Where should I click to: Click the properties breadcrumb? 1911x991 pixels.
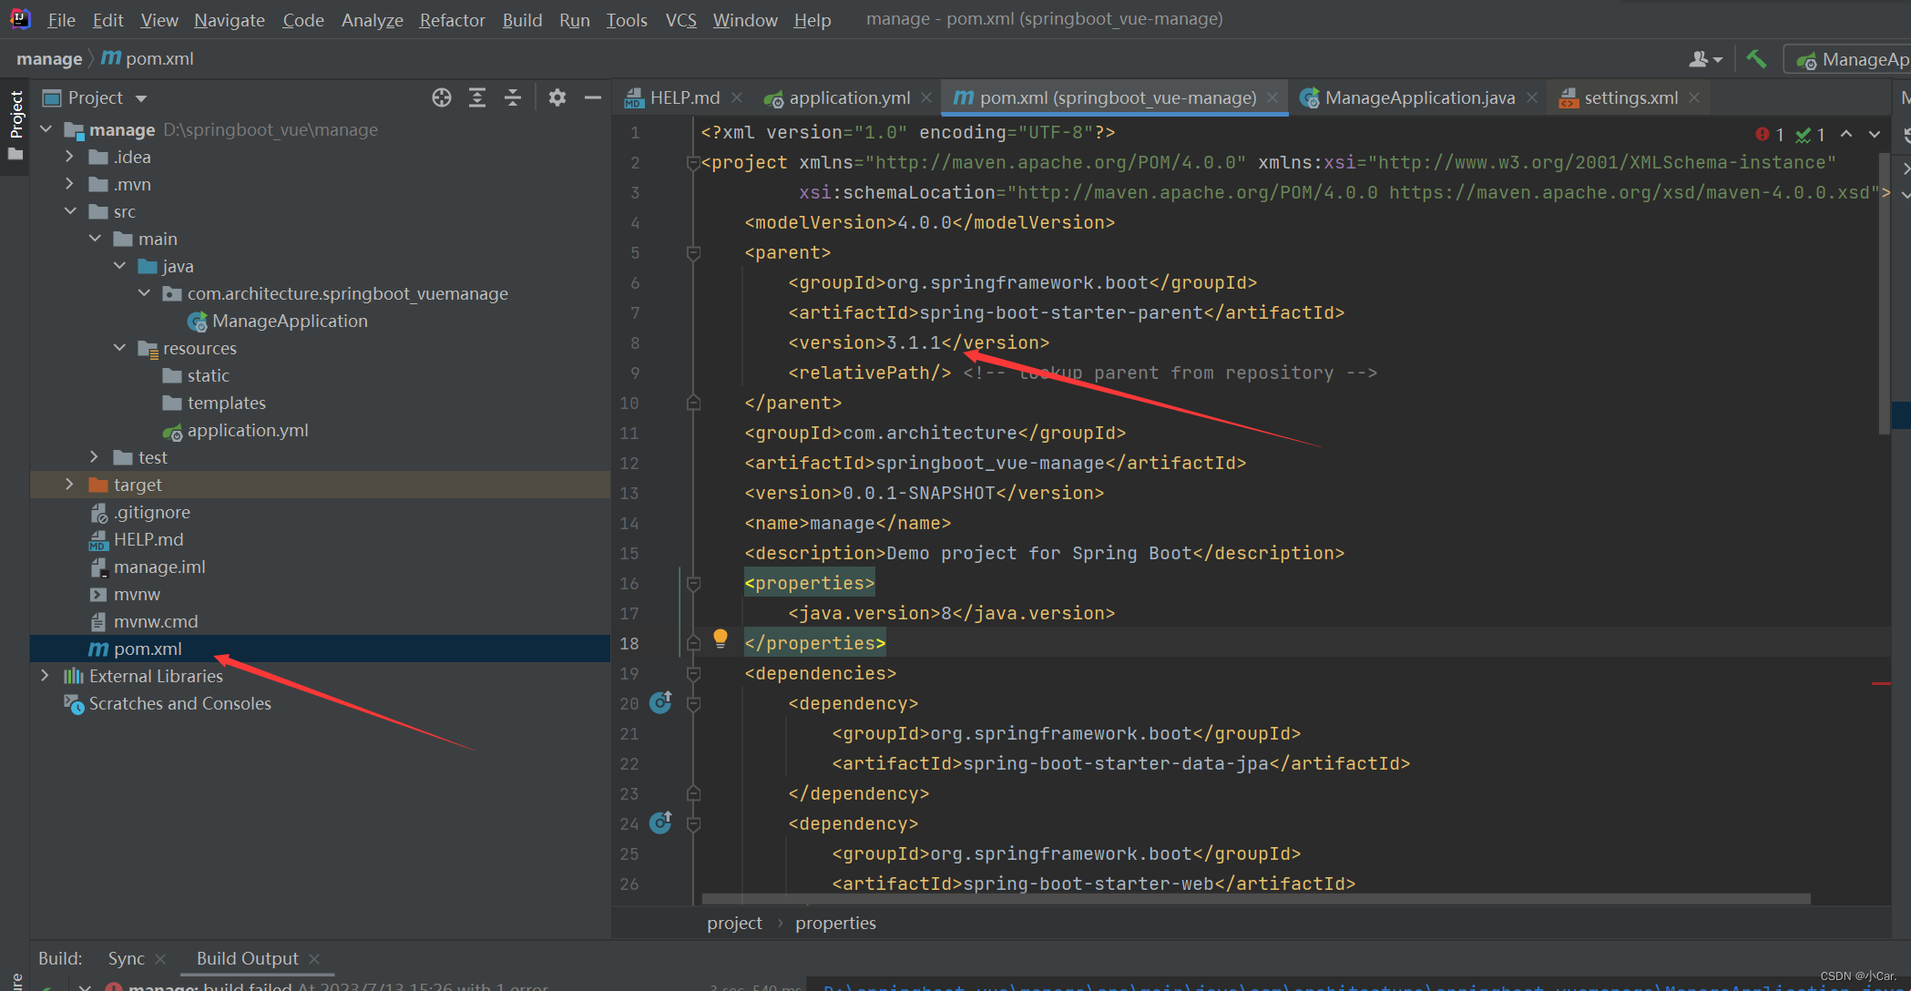point(835,923)
